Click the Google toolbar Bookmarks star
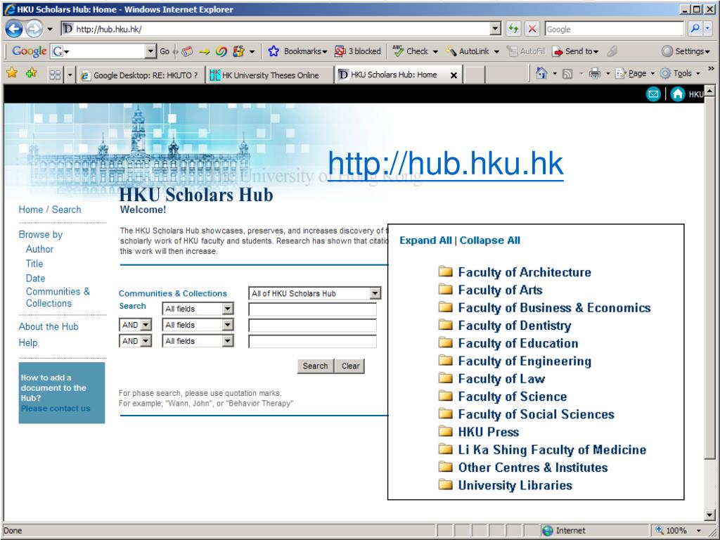Screen dimensions: 720x540 pos(274,51)
